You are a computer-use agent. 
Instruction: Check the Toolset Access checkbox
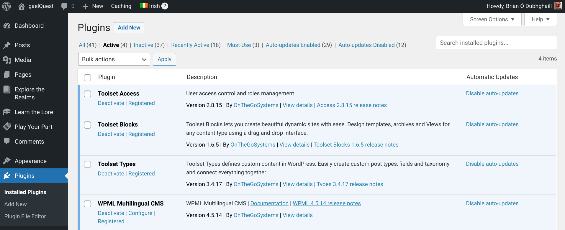coord(88,94)
